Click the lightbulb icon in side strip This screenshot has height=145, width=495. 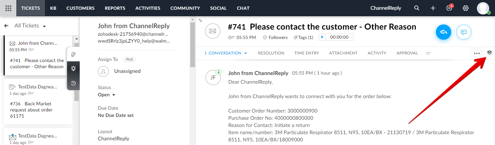tap(74, 69)
